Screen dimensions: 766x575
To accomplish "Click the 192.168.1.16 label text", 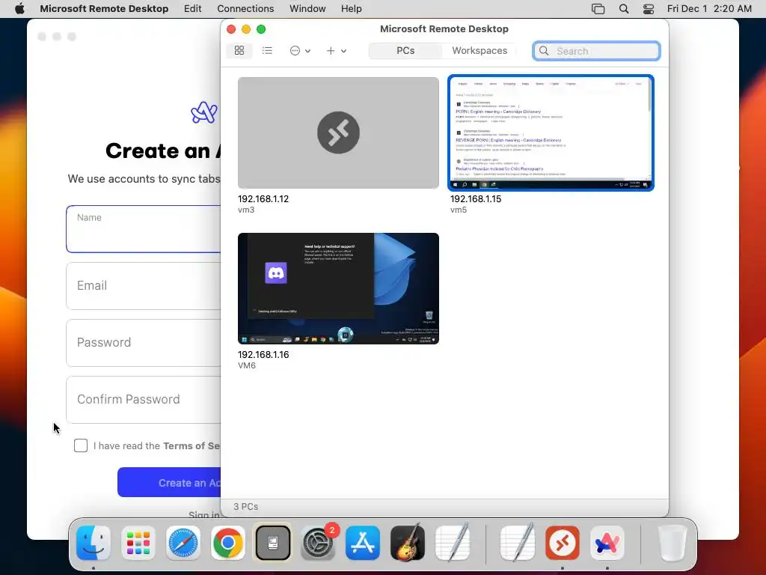I will [263, 354].
